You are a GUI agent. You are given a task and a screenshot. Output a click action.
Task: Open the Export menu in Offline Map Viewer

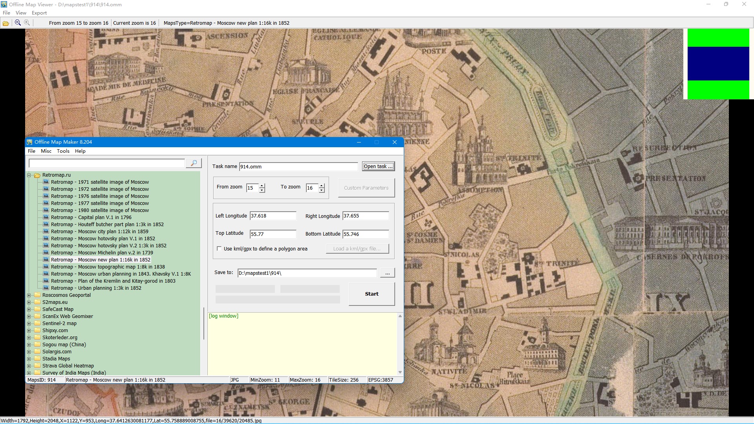(39, 13)
